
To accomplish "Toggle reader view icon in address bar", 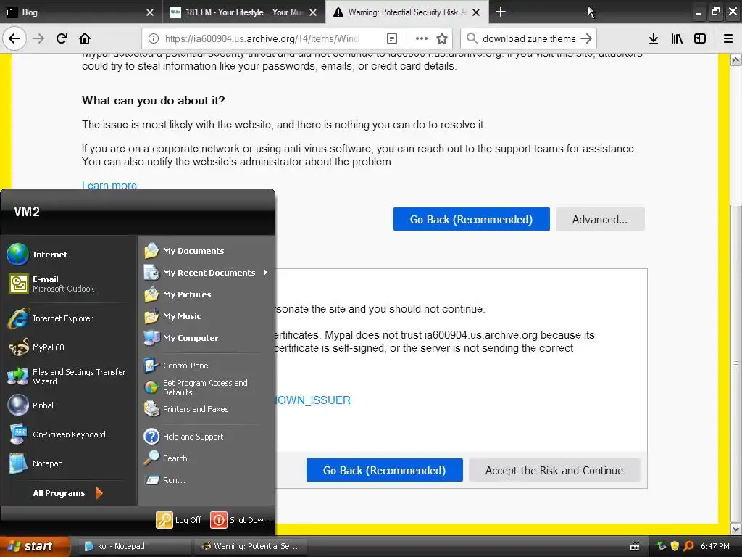I will 392,38.
